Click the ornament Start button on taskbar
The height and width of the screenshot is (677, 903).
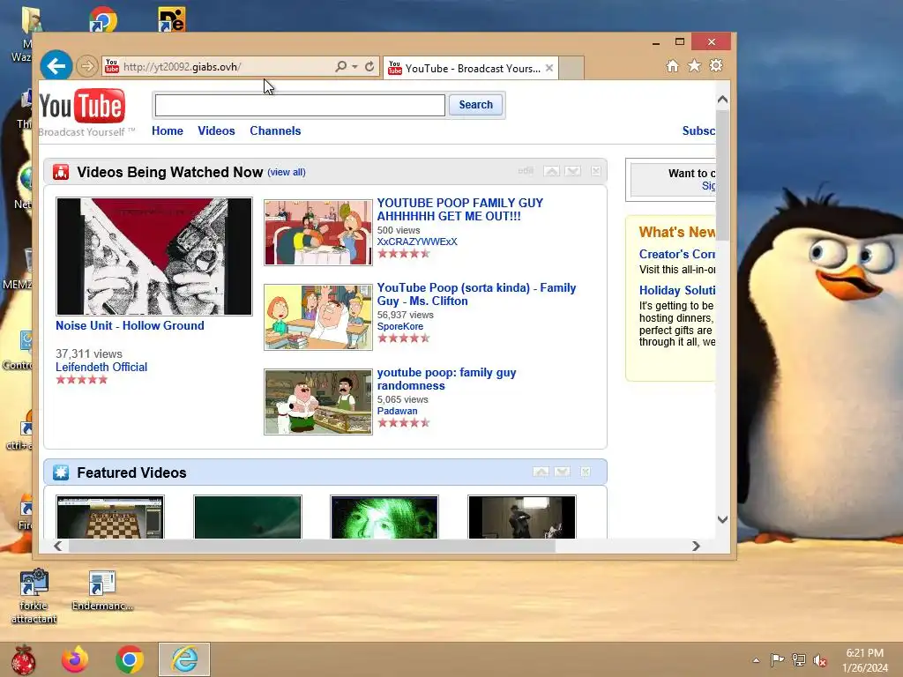coord(22,659)
